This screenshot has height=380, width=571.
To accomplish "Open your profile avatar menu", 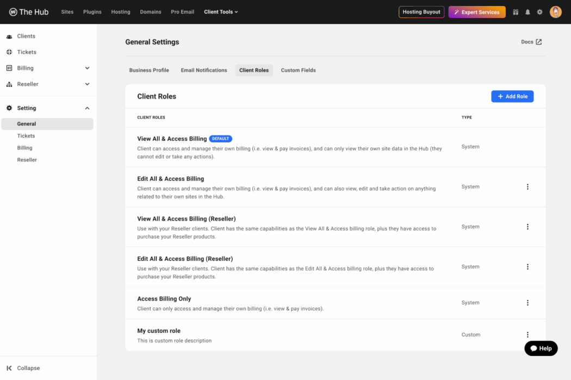I will 555,11.
